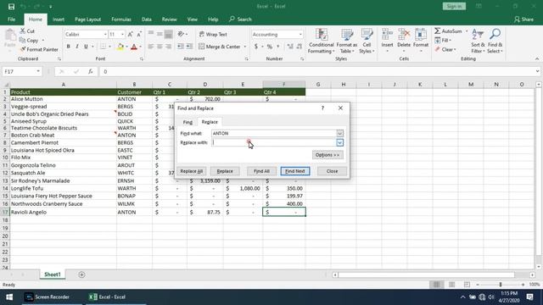The height and width of the screenshot is (305, 543).
Task: Open the Font dialog launcher
Action: point(142,59)
